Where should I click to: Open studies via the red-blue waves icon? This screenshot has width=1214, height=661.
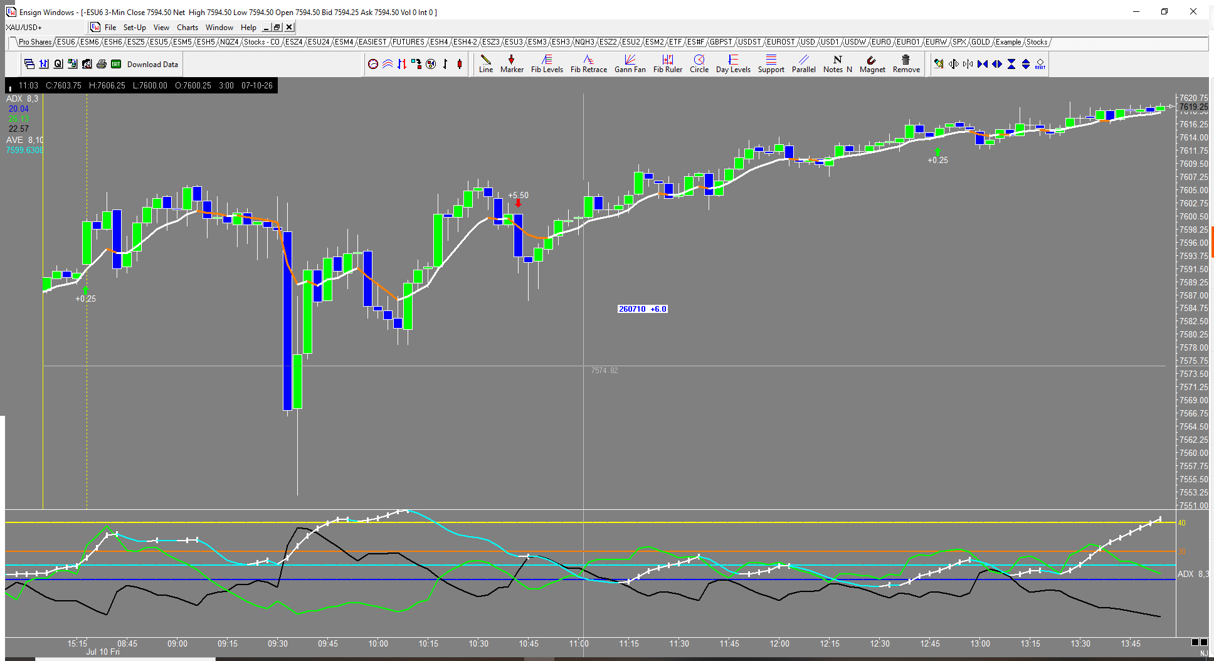pos(388,64)
